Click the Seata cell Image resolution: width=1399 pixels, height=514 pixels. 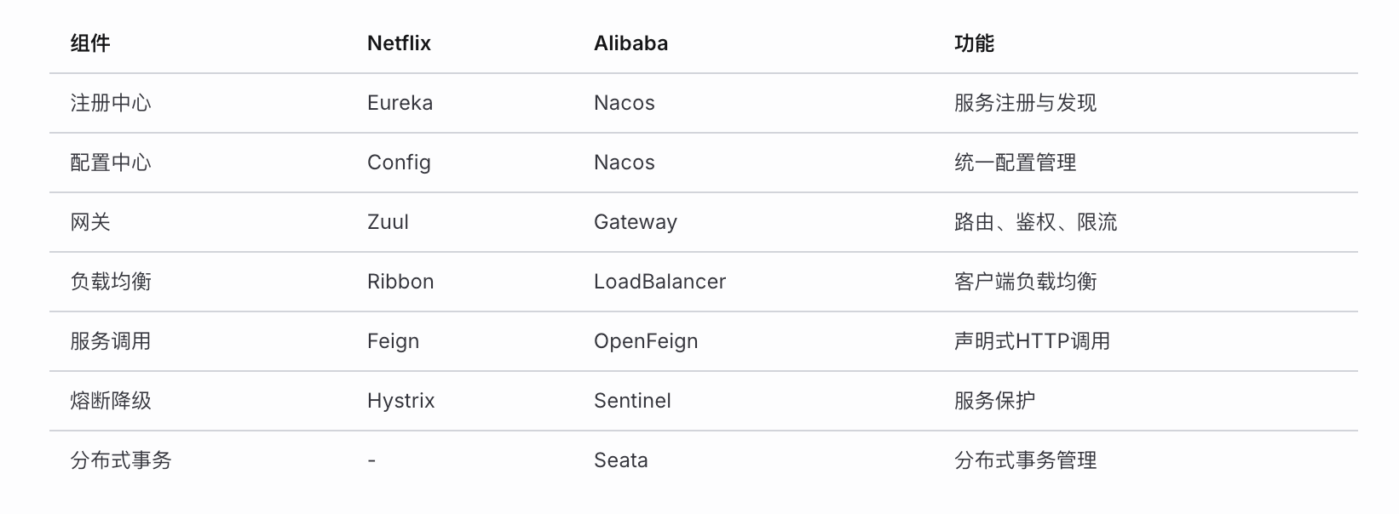coord(620,460)
